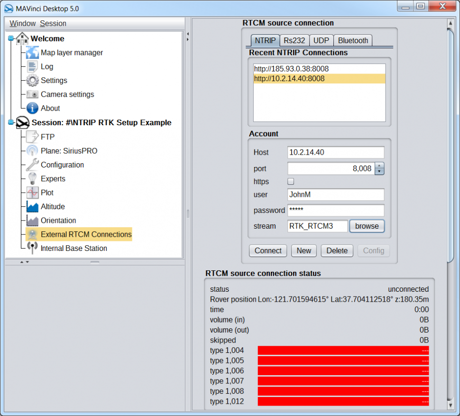Open the Window menu
460x416 pixels.
23,23
